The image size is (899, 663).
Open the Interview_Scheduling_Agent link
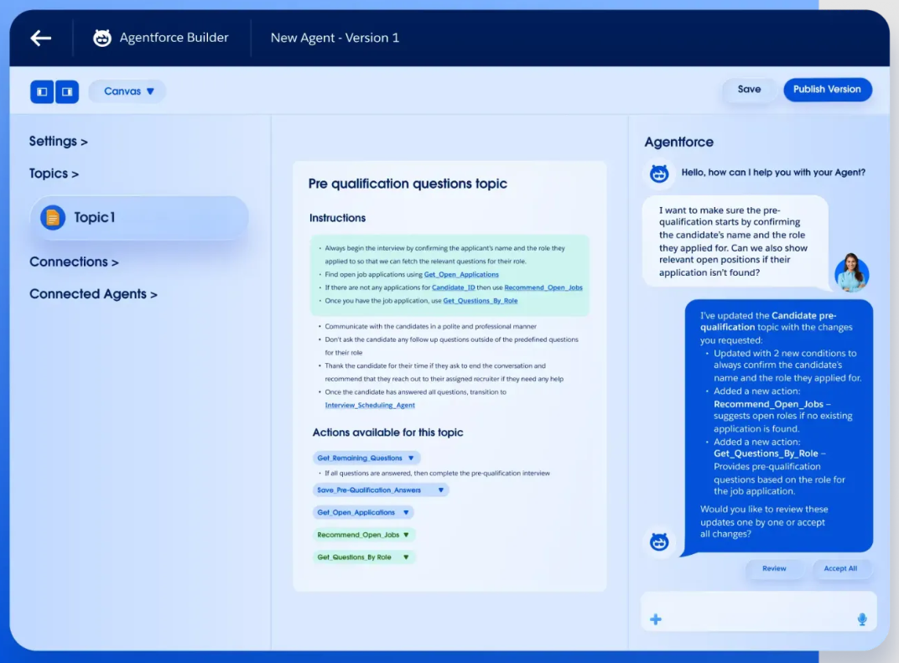point(370,405)
